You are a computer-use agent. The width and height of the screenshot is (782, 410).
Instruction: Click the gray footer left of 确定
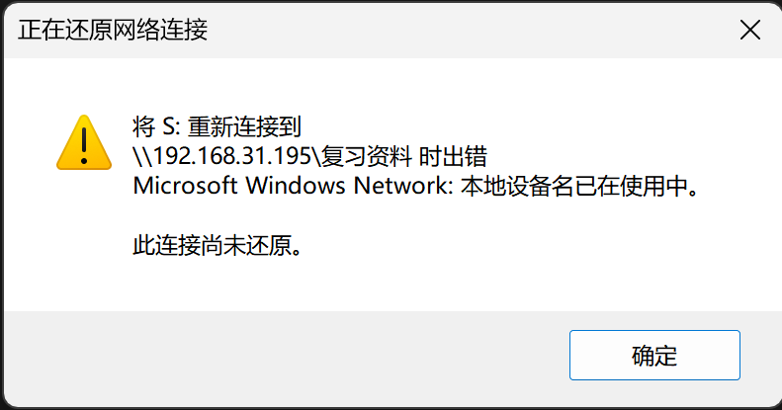tap(287, 357)
